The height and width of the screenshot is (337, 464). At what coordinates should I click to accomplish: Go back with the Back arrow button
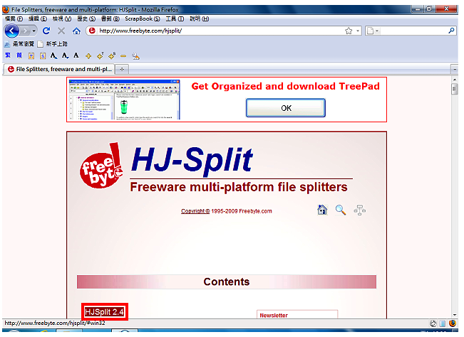click(x=12, y=31)
